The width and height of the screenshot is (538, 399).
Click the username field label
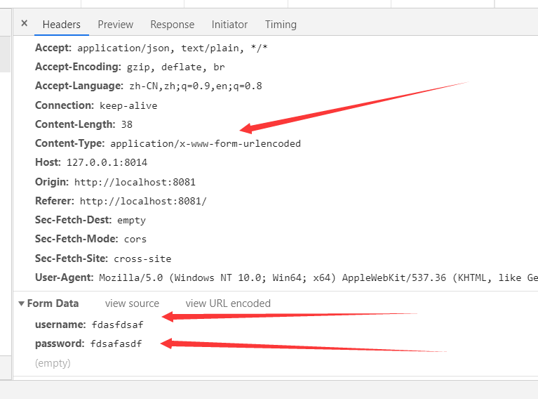pos(60,325)
